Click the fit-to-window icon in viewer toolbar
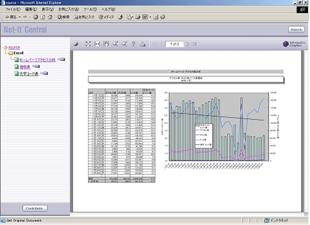This screenshot has width=310, height=225. click(x=88, y=44)
